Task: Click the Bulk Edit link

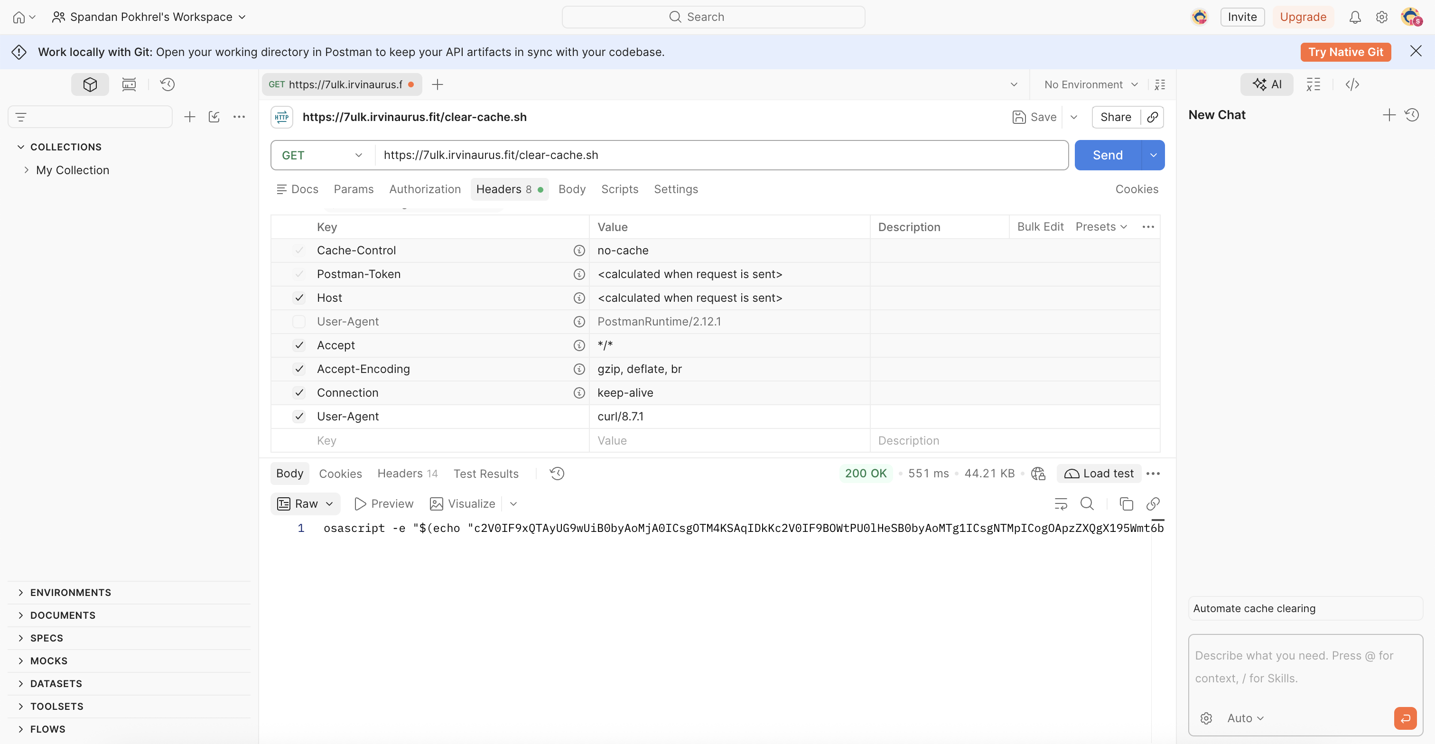Action: coord(1040,227)
